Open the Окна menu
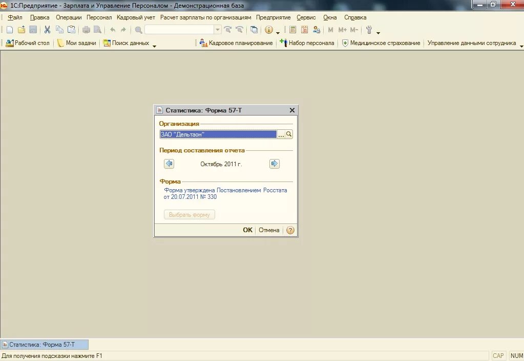 tap(330, 17)
